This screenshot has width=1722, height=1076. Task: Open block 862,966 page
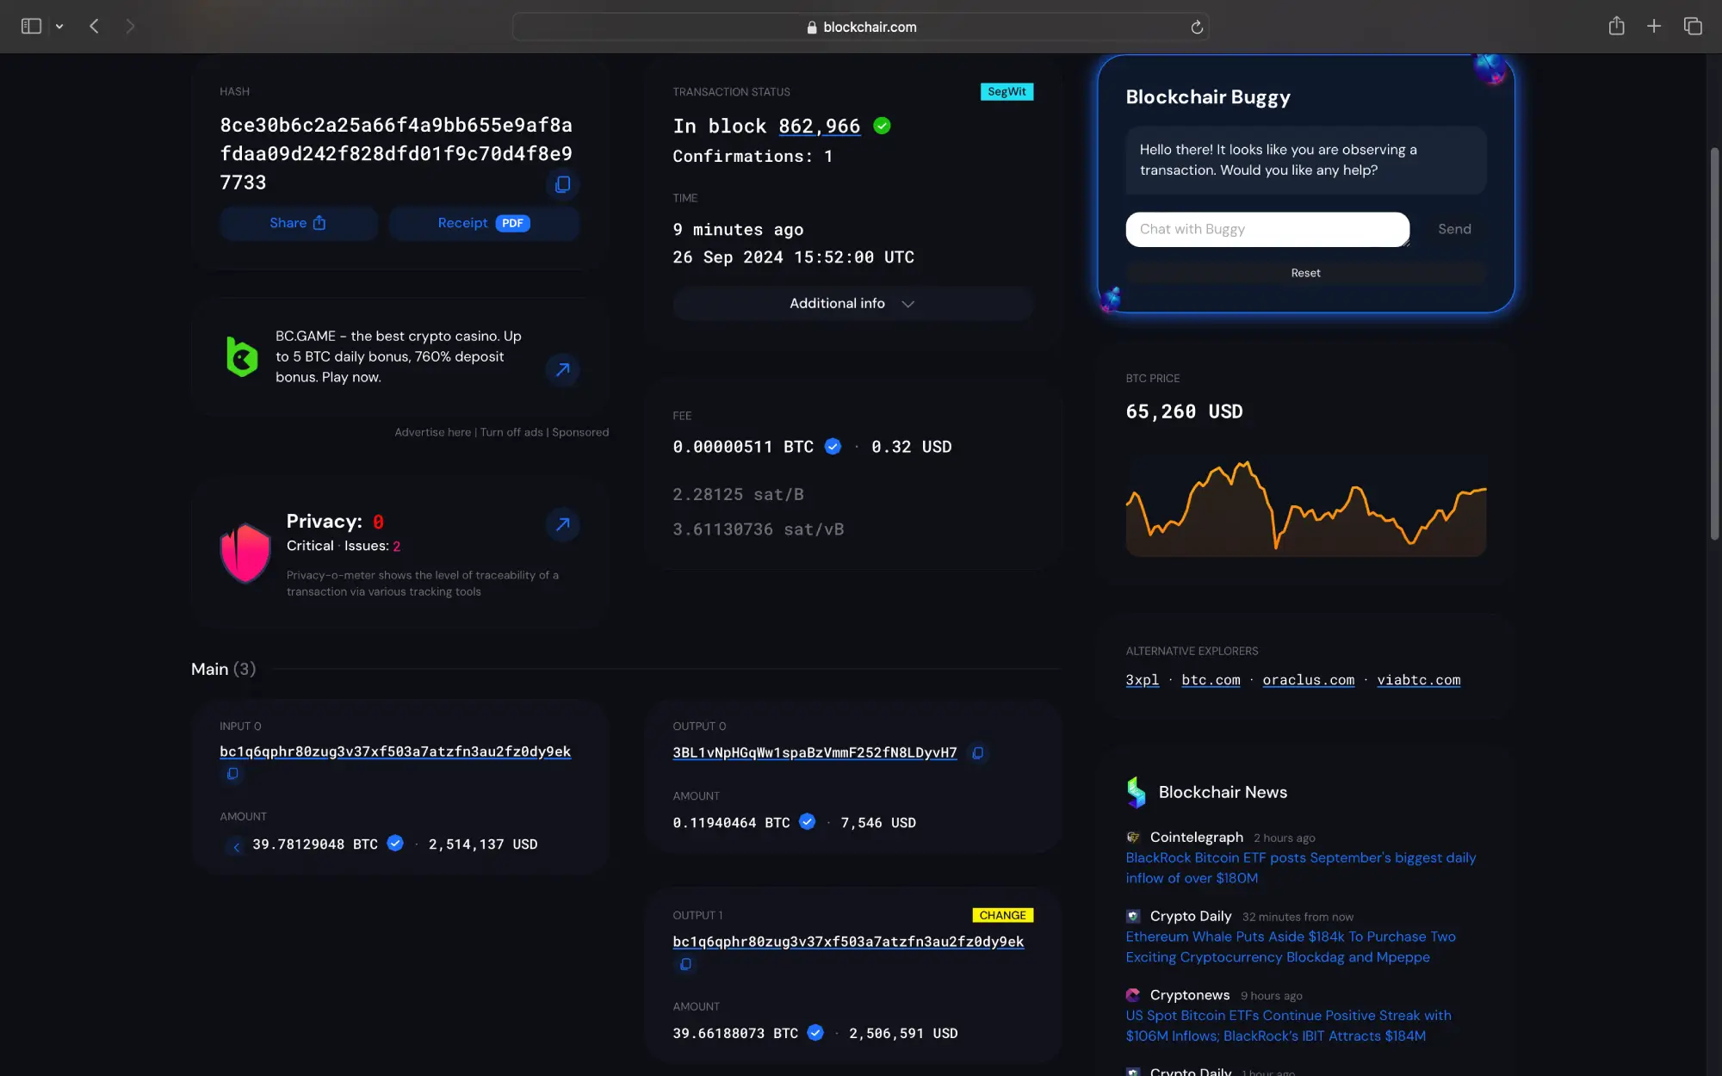(819, 126)
